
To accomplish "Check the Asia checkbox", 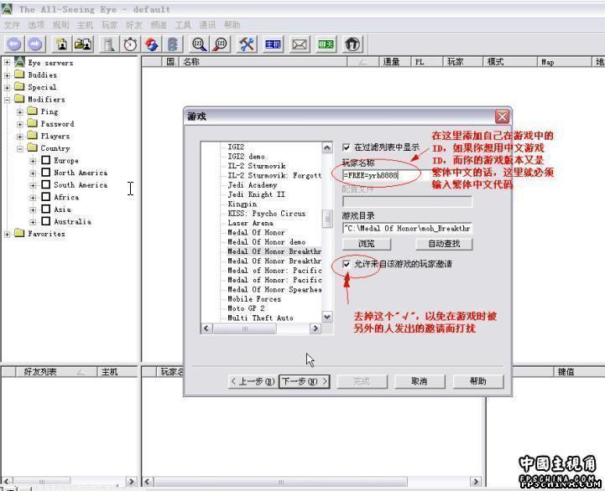I will (46, 209).
